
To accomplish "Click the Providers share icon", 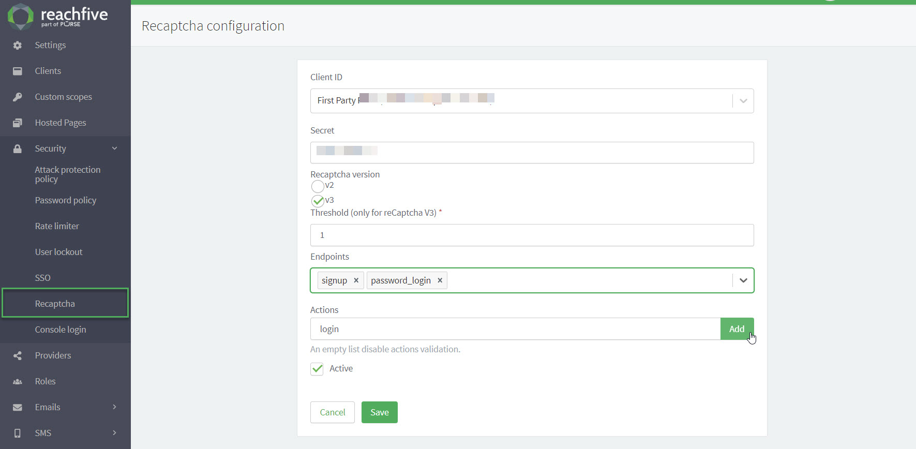I will (18, 355).
